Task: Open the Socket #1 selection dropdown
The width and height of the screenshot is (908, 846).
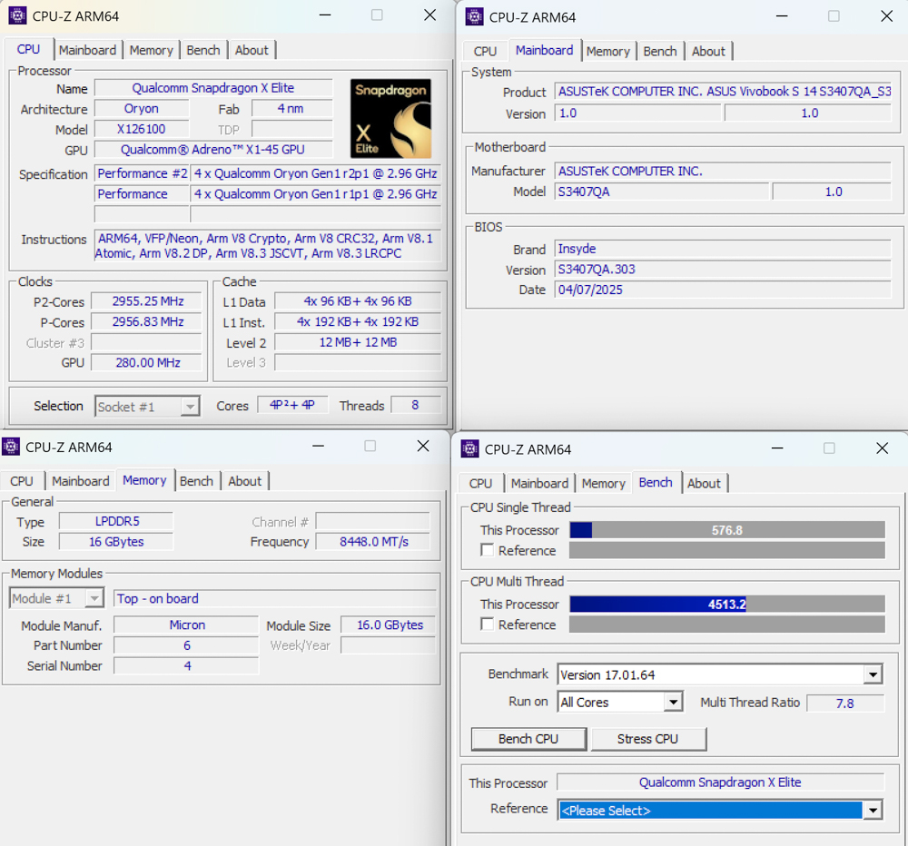Action: [147, 407]
